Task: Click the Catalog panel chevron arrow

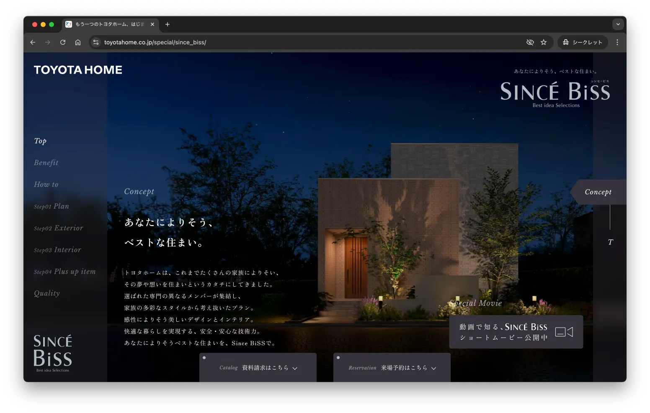Action: point(295,368)
